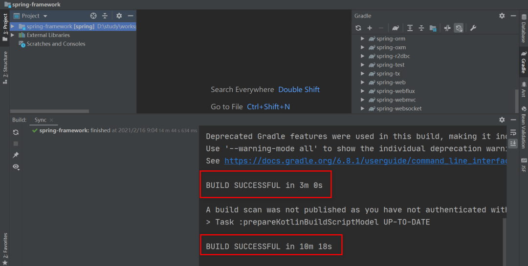Select Scratches and Consoles item
The width and height of the screenshot is (528, 266).
click(x=56, y=44)
